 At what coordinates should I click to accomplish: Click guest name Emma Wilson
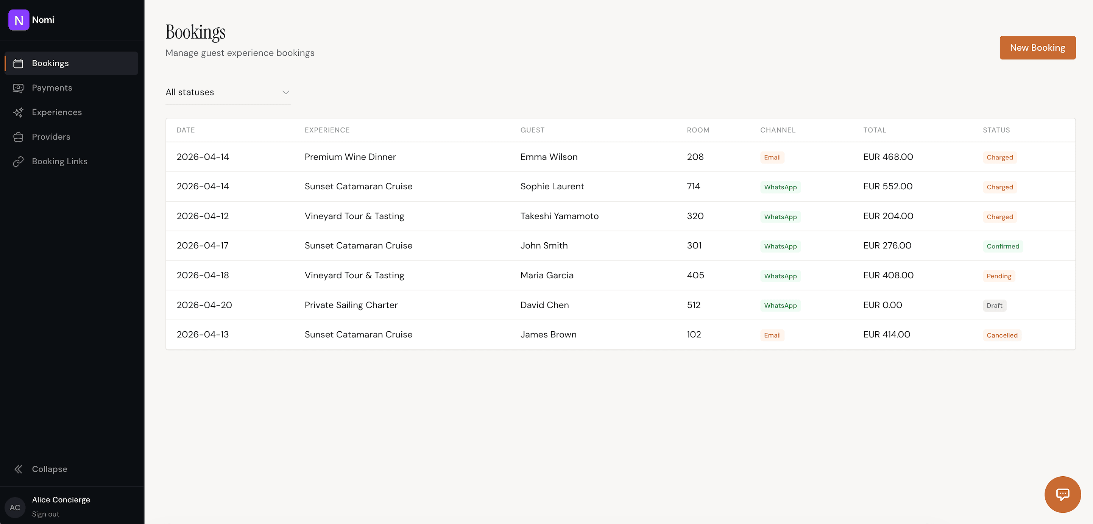point(549,157)
